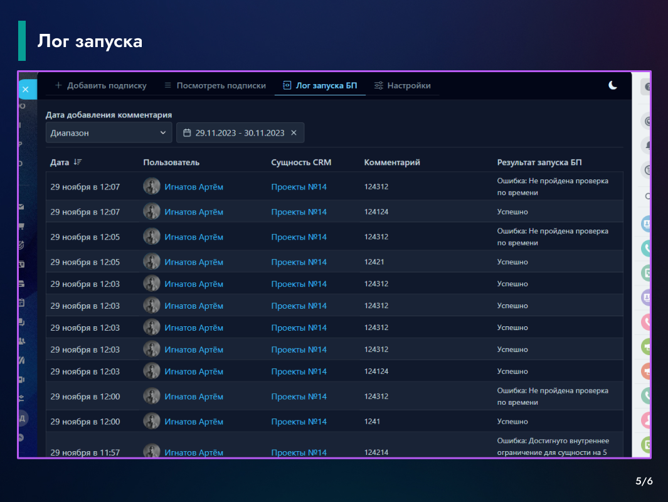This screenshot has width=668, height=502.
Task: Click the pink phone icon in right sidebar
Action: click(646, 322)
